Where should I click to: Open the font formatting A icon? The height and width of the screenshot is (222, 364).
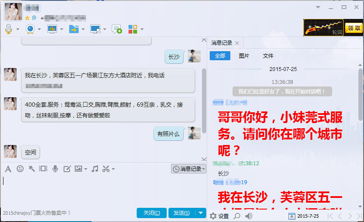pyautogui.click(x=8, y=169)
